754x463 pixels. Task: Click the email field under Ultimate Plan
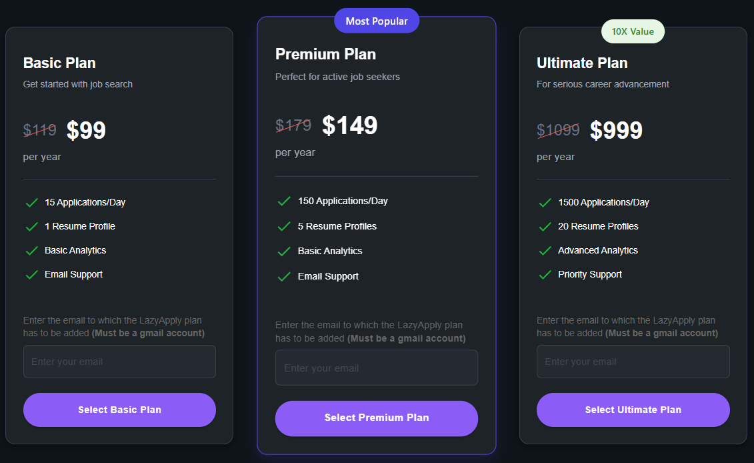pos(633,362)
